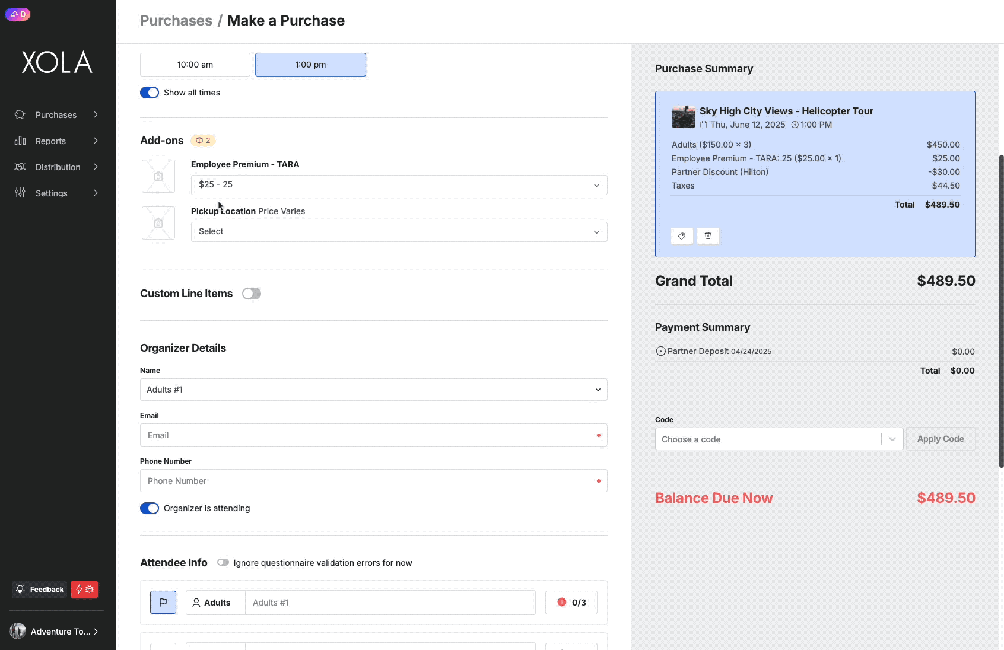Click the person icon beside Adults label
Screen dimensions: 1004x650
196,603
